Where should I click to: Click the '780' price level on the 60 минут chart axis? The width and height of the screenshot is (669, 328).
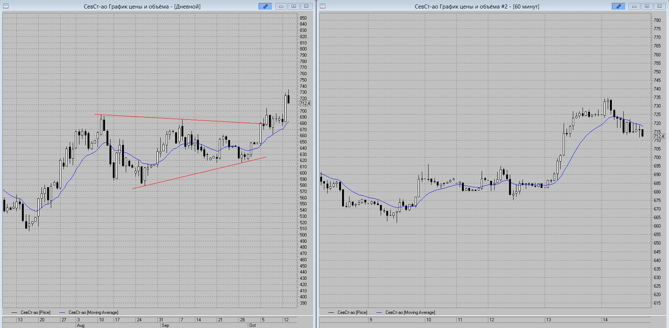pos(657,20)
